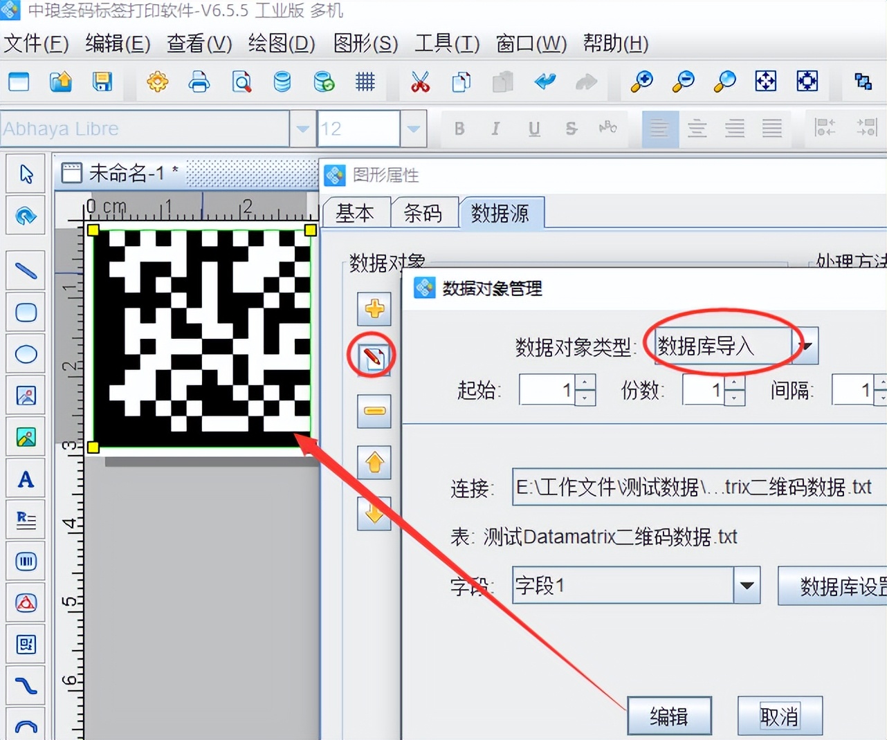Toggle Italic formatting
The width and height of the screenshot is (887, 740).
click(495, 129)
